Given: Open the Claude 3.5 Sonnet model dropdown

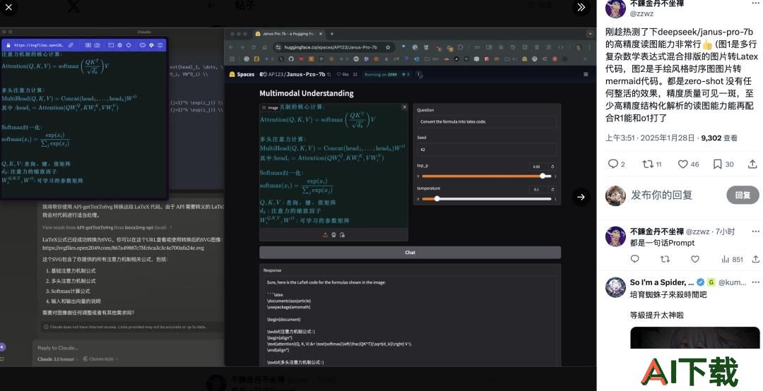Looking at the screenshot, I should [57, 359].
